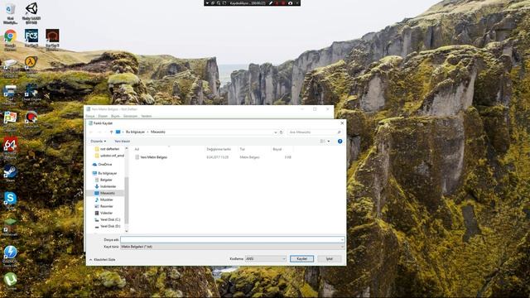Image resolution: width=530 pixels, height=298 pixels.
Task: Open the Kodlama ANSI dropdown
Action: [x=266, y=259]
